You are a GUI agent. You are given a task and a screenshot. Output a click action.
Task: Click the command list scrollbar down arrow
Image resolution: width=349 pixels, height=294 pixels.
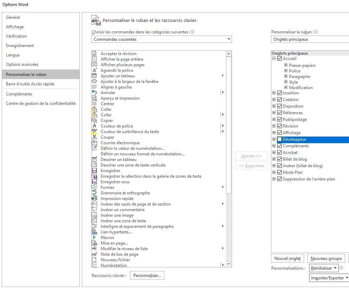pyautogui.click(x=228, y=264)
